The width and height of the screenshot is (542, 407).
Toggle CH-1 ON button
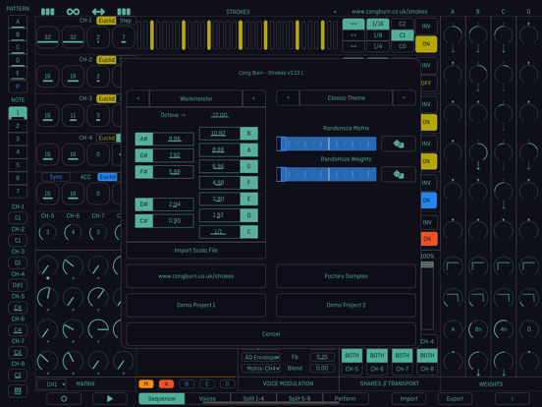[426, 44]
